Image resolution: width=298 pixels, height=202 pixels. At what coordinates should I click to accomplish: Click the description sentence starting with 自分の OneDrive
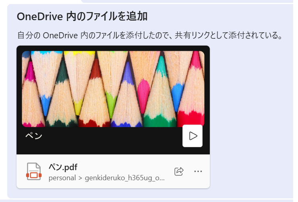point(150,35)
